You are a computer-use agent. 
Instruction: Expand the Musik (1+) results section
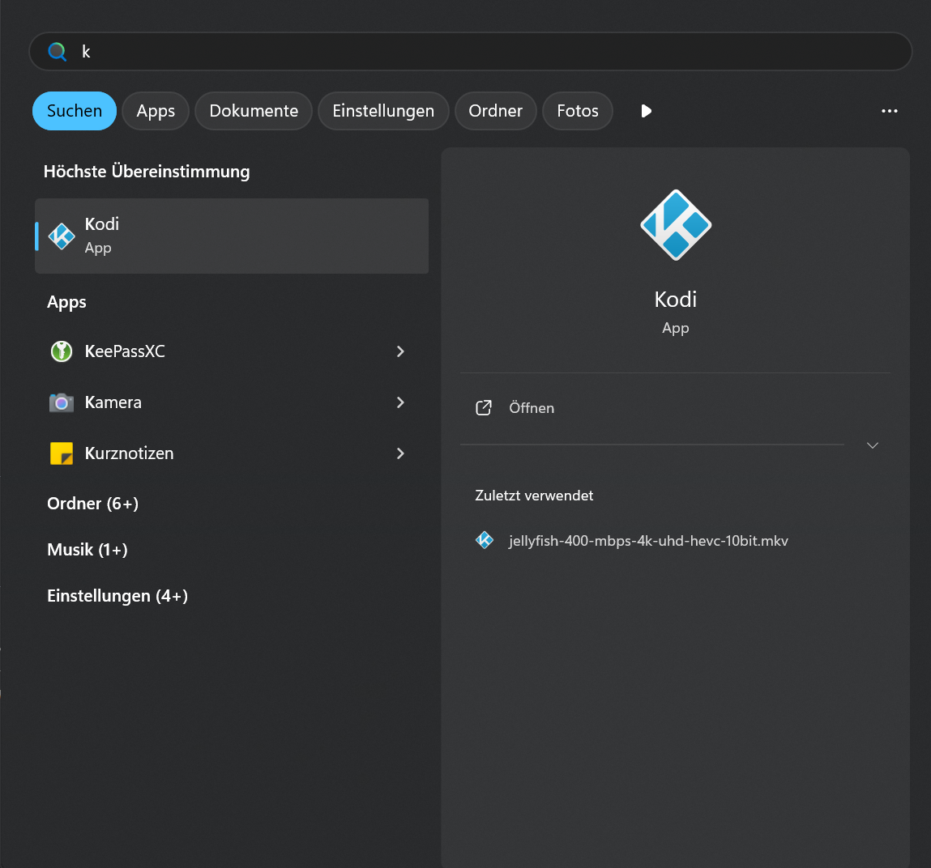pos(88,550)
